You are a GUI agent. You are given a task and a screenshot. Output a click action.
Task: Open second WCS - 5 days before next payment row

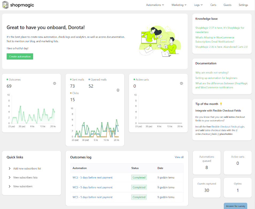pos(92,188)
